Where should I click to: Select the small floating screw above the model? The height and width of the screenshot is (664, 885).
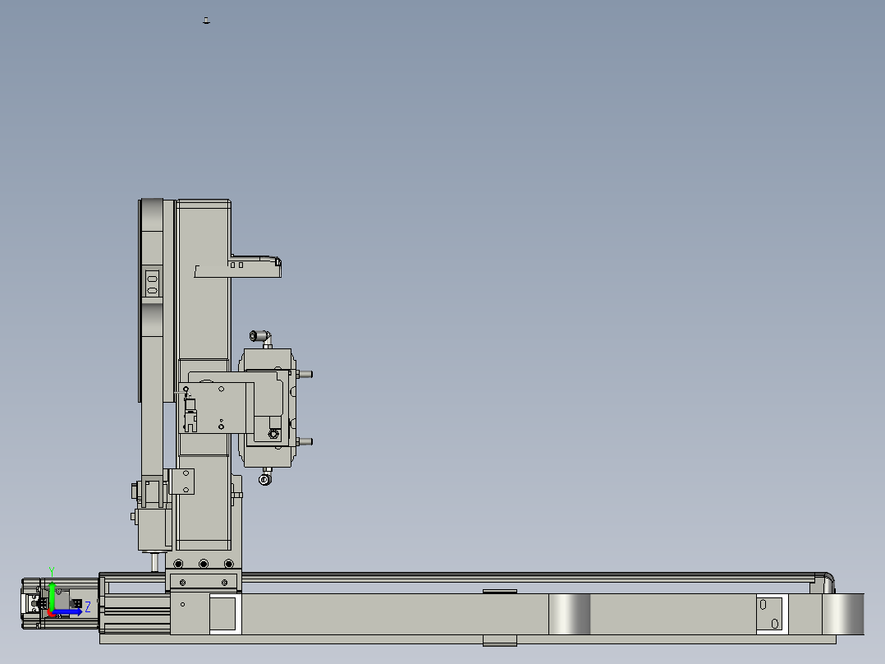[x=206, y=21]
